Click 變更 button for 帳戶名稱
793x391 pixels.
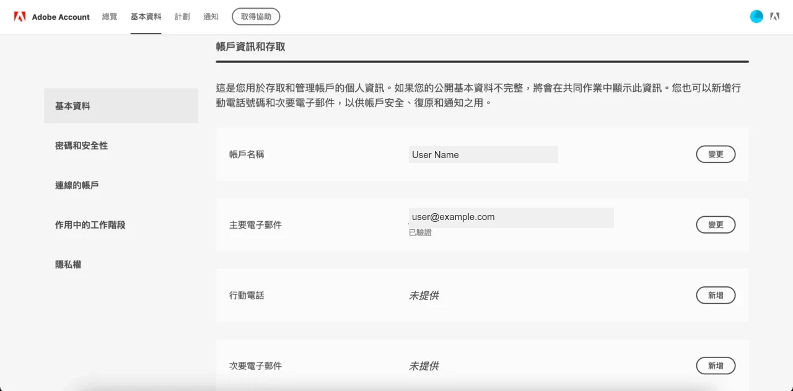tap(716, 154)
